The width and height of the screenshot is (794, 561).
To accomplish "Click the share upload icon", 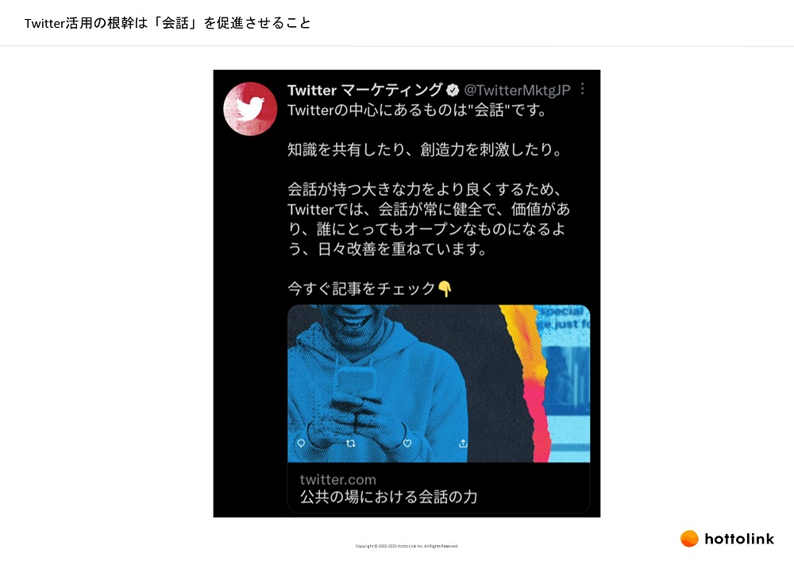I will 463,443.
